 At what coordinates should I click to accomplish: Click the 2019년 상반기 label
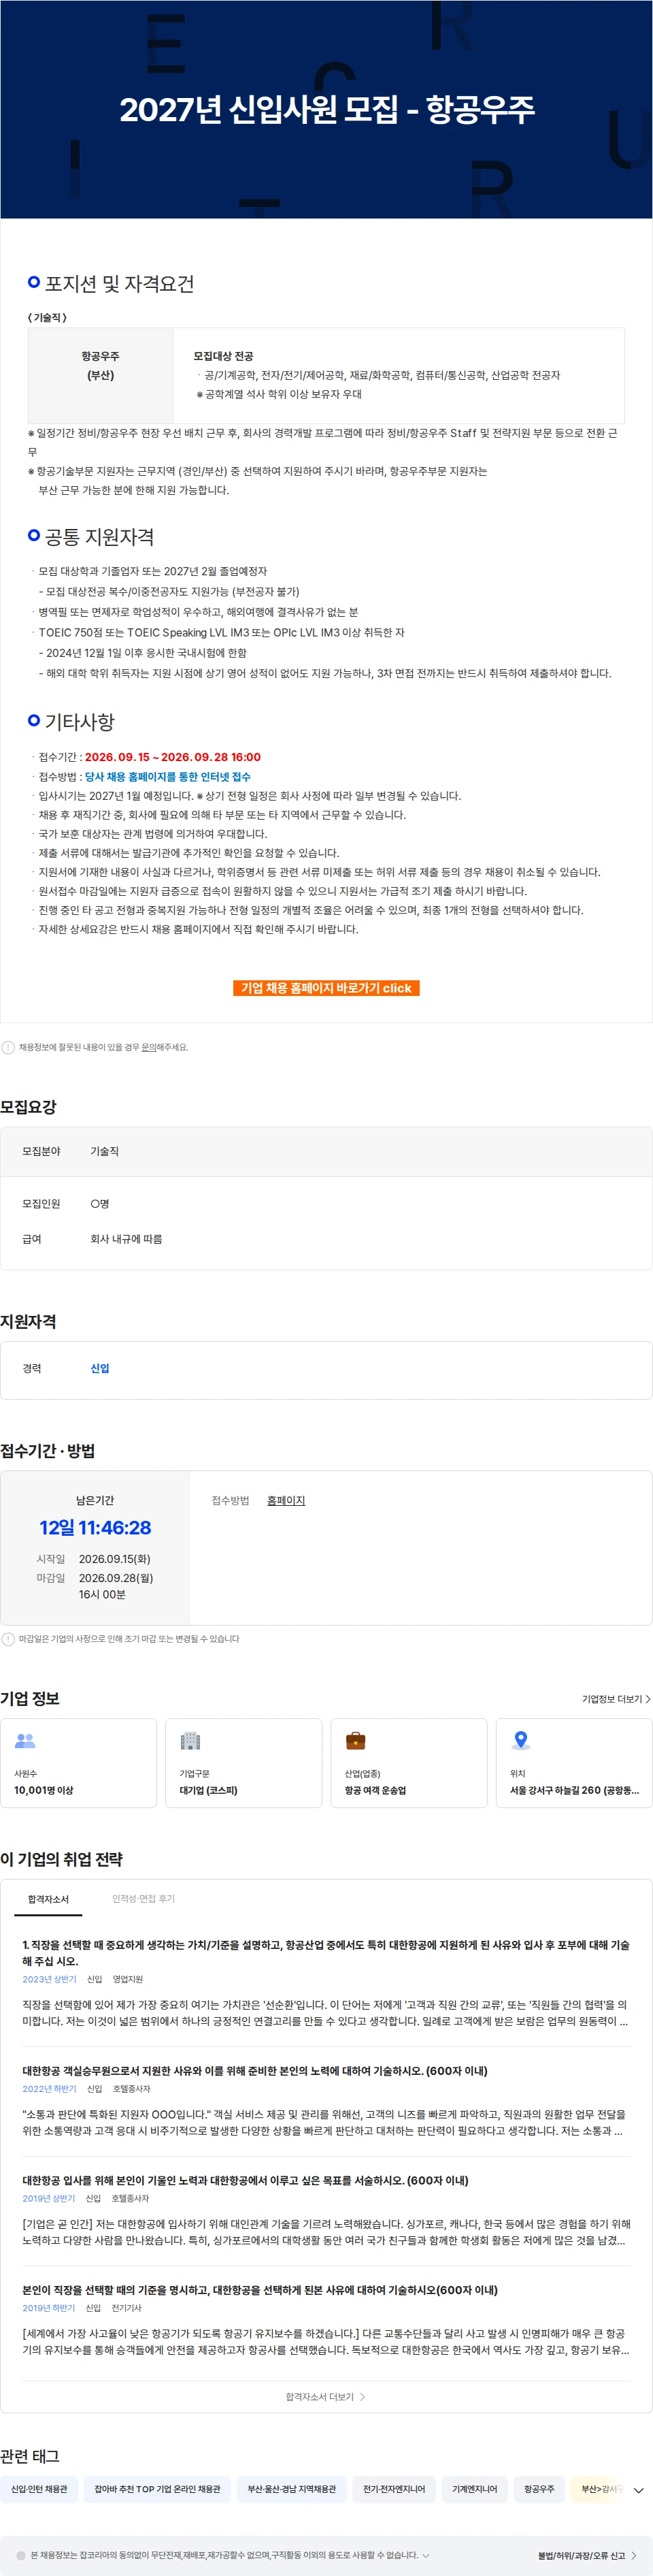click(49, 2198)
